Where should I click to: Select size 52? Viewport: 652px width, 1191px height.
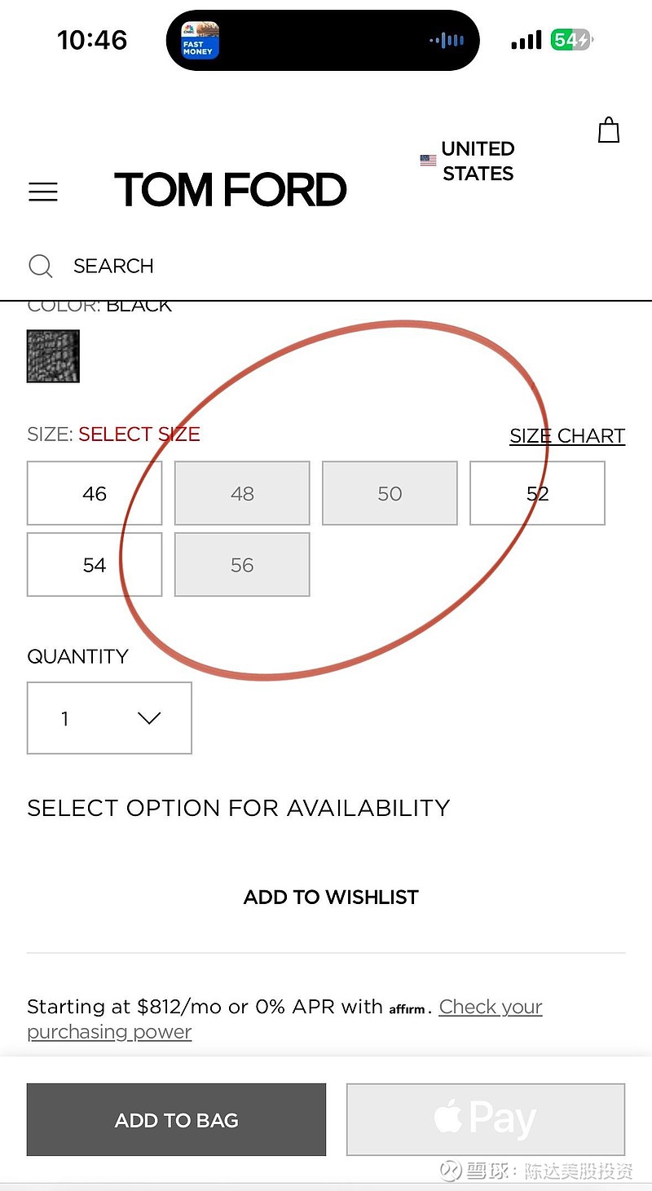537,493
